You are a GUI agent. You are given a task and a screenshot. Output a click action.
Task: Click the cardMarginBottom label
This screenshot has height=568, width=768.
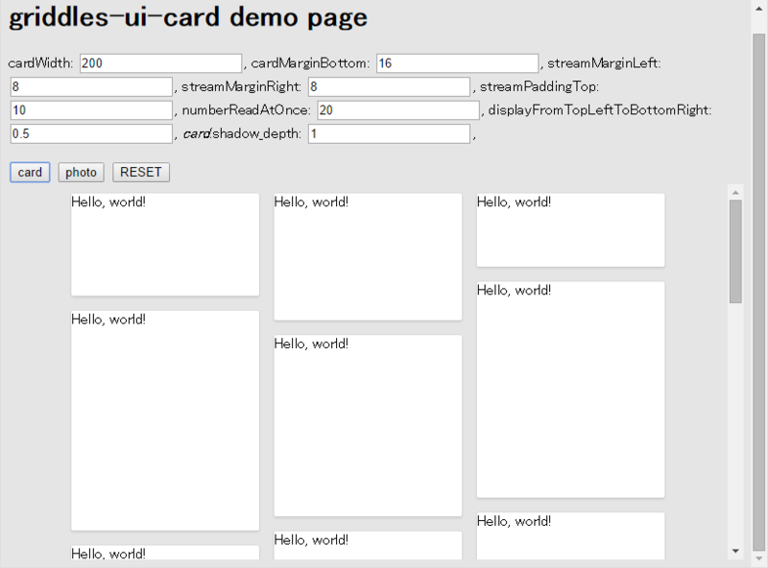tap(310, 63)
